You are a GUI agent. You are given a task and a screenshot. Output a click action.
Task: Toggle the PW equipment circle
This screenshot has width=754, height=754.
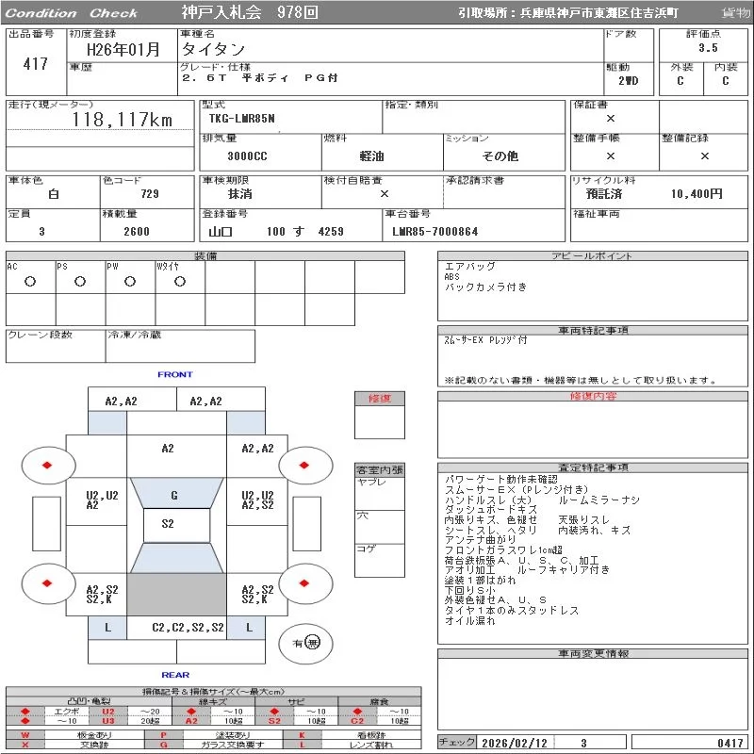[130, 281]
